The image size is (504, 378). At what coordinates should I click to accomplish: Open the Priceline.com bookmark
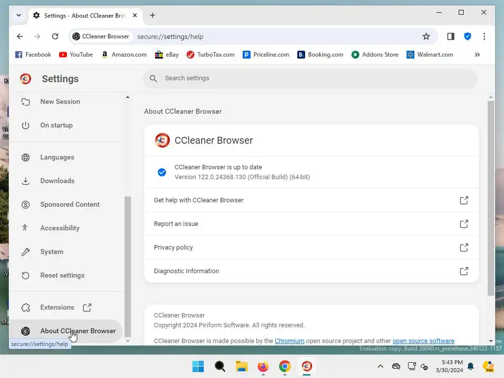(266, 55)
